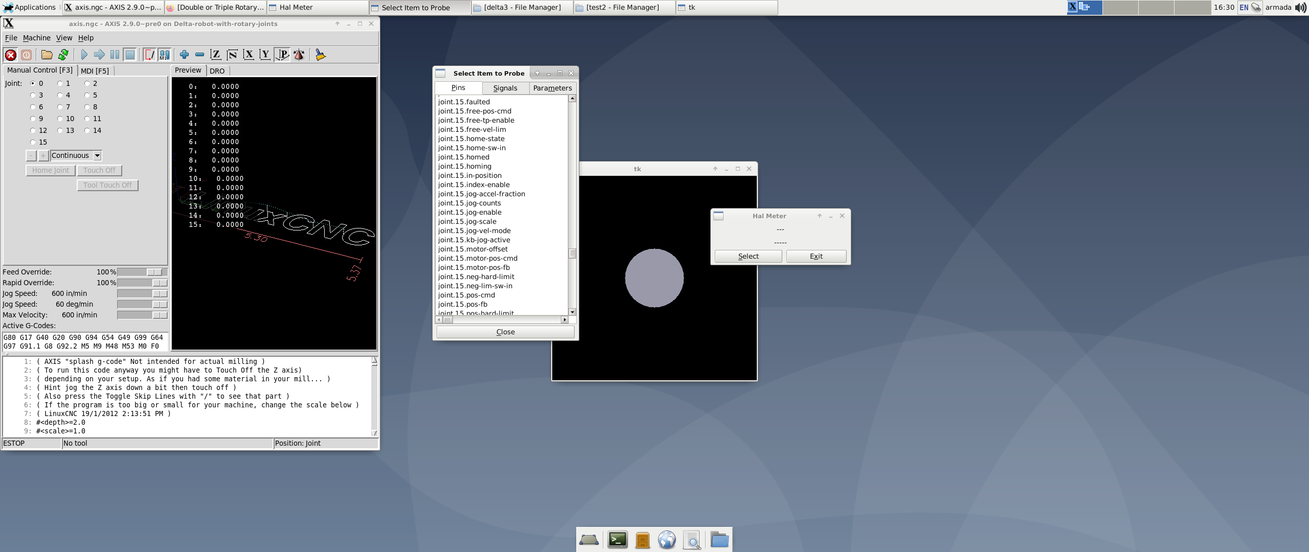Toggle skip lines with the slash icon
1309x552 pixels.
tap(149, 55)
